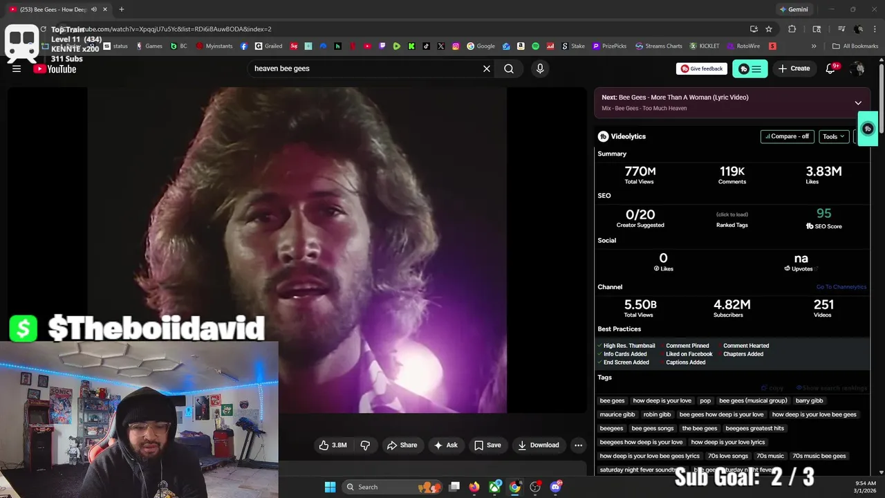Open the Create menu
885x498 pixels.
point(794,68)
